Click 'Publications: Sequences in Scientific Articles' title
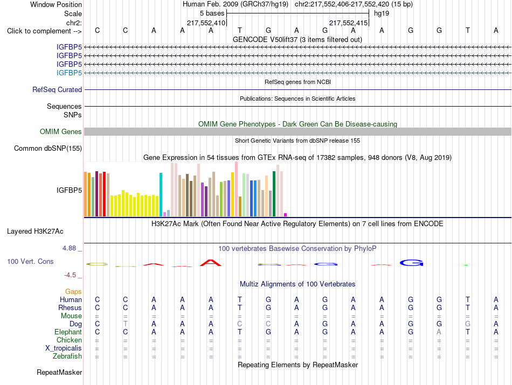Viewport: 512px width, 385px height. click(x=297, y=99)
